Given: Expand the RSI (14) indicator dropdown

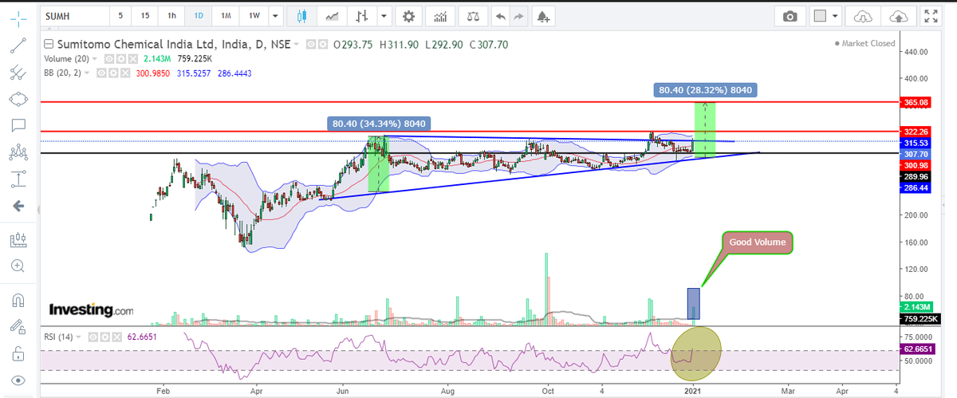Looking at the screenshot, I should tap(78, 337).
